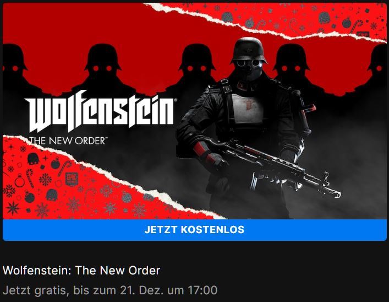This screenshot has width=389, height=302.
Task: Click the soldier's goggled helmet
Action: pos(249,53)
